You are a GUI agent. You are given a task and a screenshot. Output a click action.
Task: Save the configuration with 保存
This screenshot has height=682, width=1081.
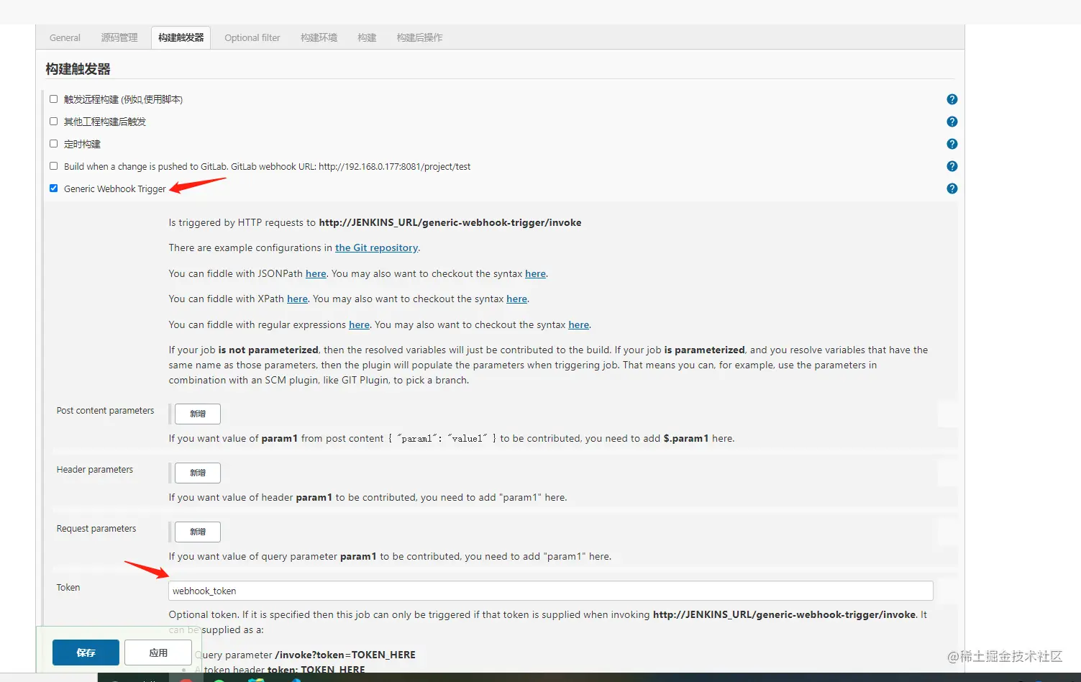(x=86, y=653)
